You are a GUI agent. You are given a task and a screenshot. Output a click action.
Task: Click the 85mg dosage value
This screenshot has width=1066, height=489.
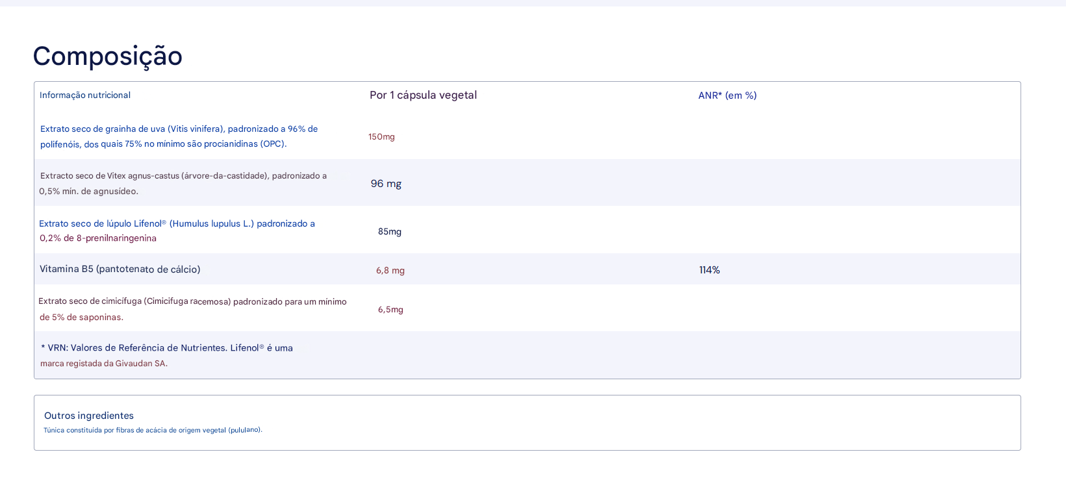[390, 232]
